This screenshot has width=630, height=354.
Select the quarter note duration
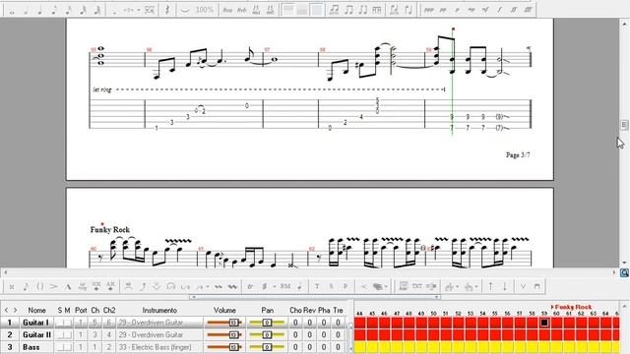pyautogui.click(x=39, y=10)
